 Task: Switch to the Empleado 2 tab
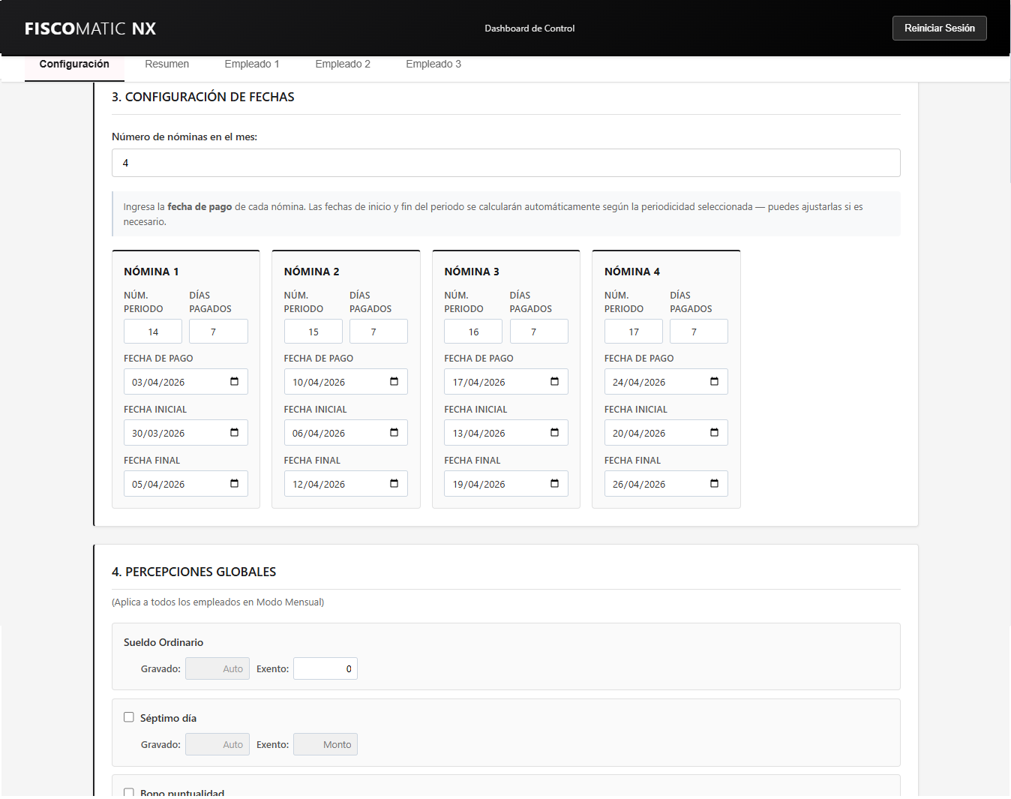(343, 65)
